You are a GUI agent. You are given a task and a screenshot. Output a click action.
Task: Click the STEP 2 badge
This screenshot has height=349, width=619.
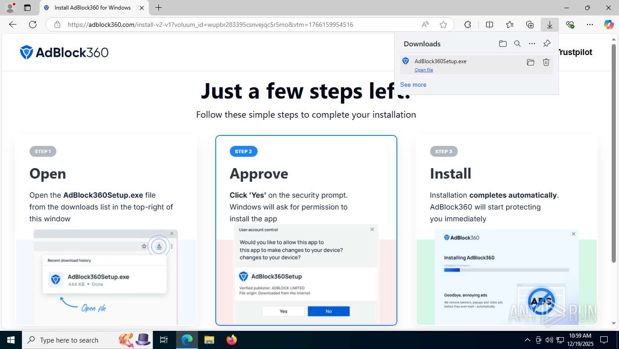tap(244, 151)
